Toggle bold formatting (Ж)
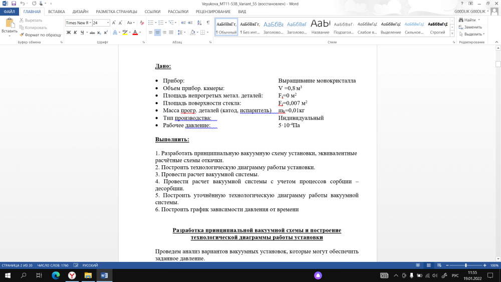The height and width of the screenshot is (282, 501). (69, 33)
